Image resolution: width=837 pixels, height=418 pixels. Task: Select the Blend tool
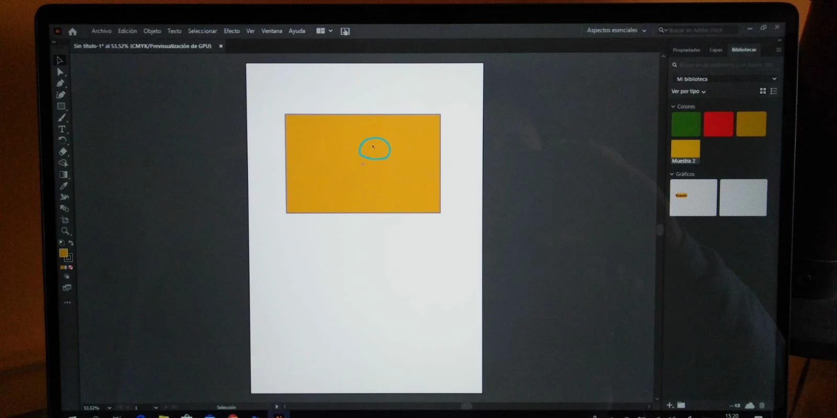point(64,208)
